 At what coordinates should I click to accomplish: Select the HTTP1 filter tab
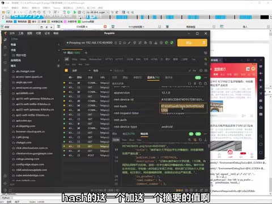tap(109, 59)
